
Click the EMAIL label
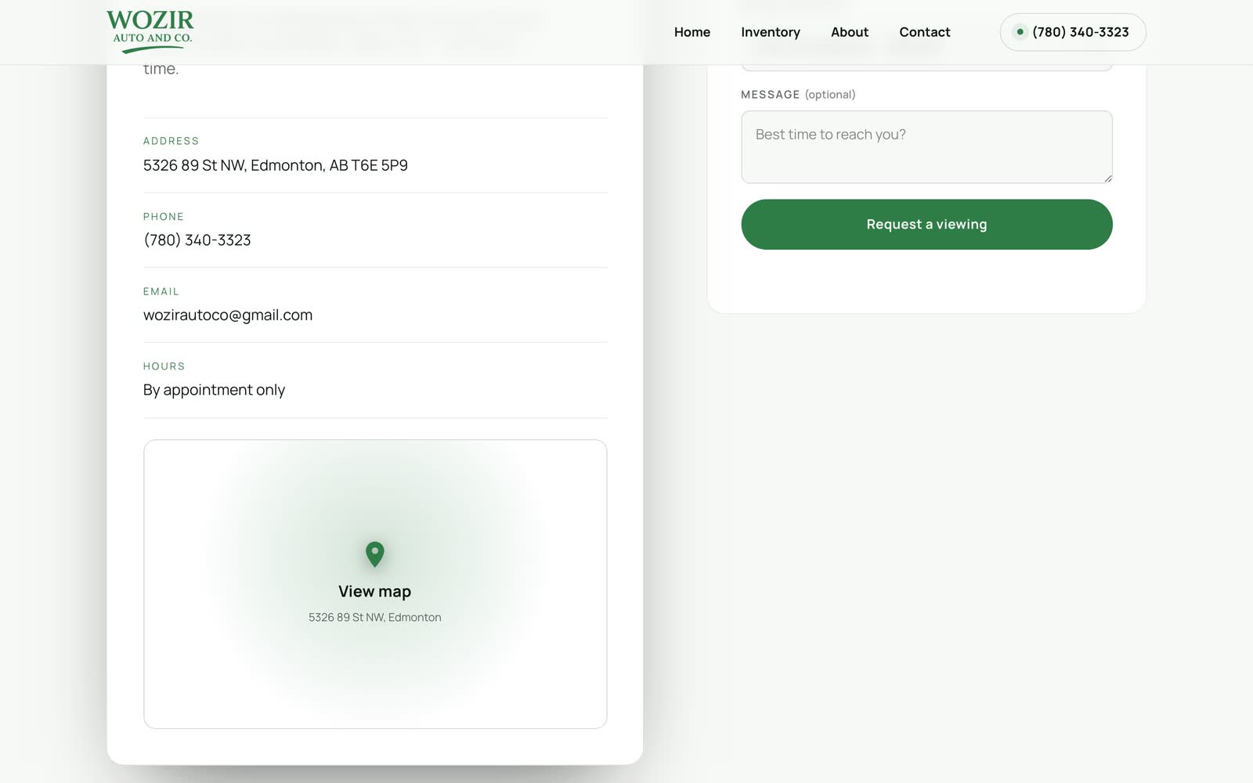click(x=161, y=291)
